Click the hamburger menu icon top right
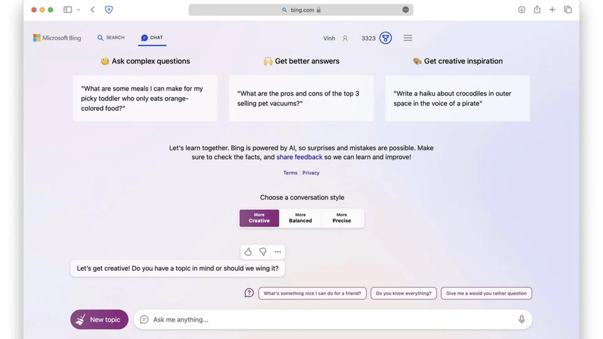 click(408, 38)
